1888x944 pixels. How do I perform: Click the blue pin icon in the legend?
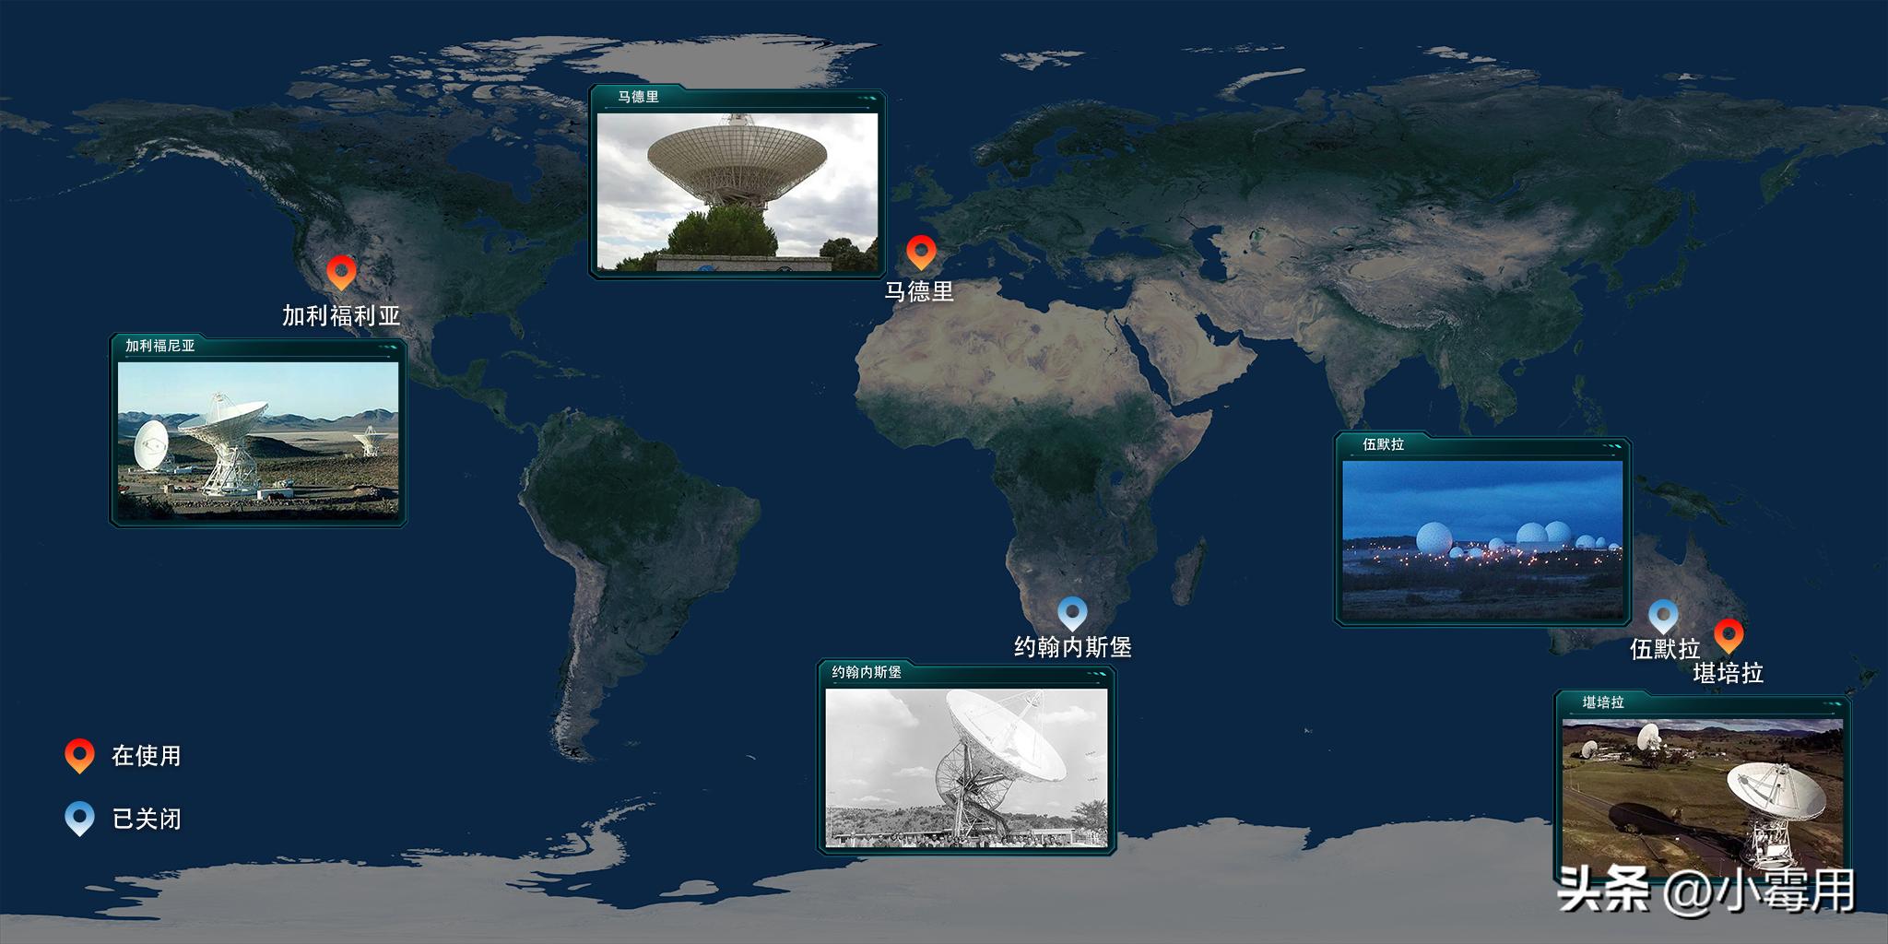pyautogui.click(x=79, y=819)
